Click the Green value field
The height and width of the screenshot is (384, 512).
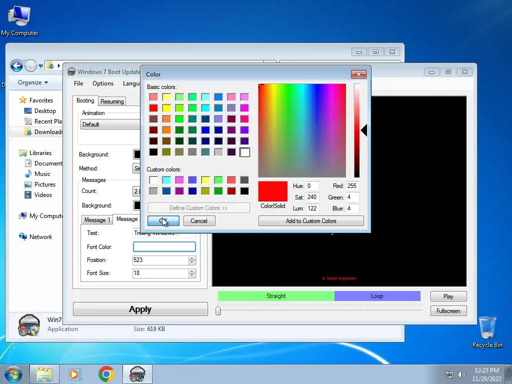point(352,197)
